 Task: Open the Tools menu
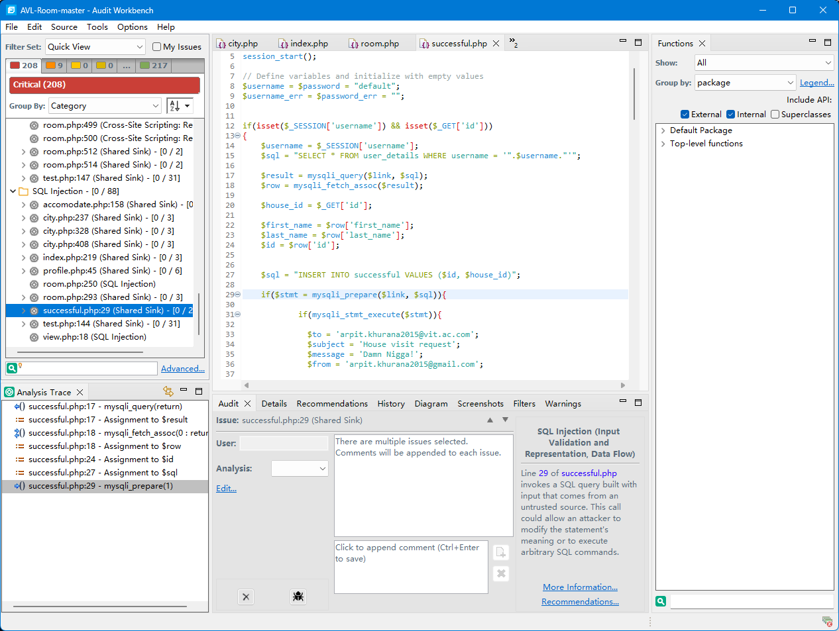click(97, 27)
